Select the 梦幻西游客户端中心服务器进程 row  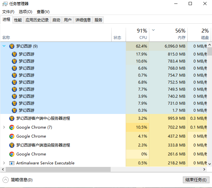[104, 118]
